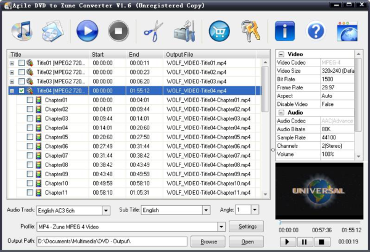Click the music note open file icon
Image resolution: width=370 pixels, height=252 pixels.
pos(22,31)
